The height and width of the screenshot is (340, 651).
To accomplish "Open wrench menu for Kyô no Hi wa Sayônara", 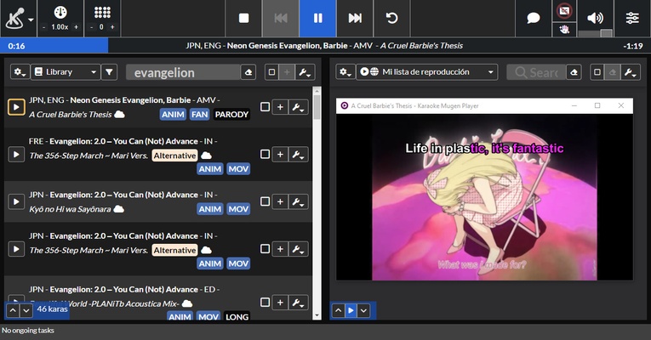I will [x=298, y=201].
